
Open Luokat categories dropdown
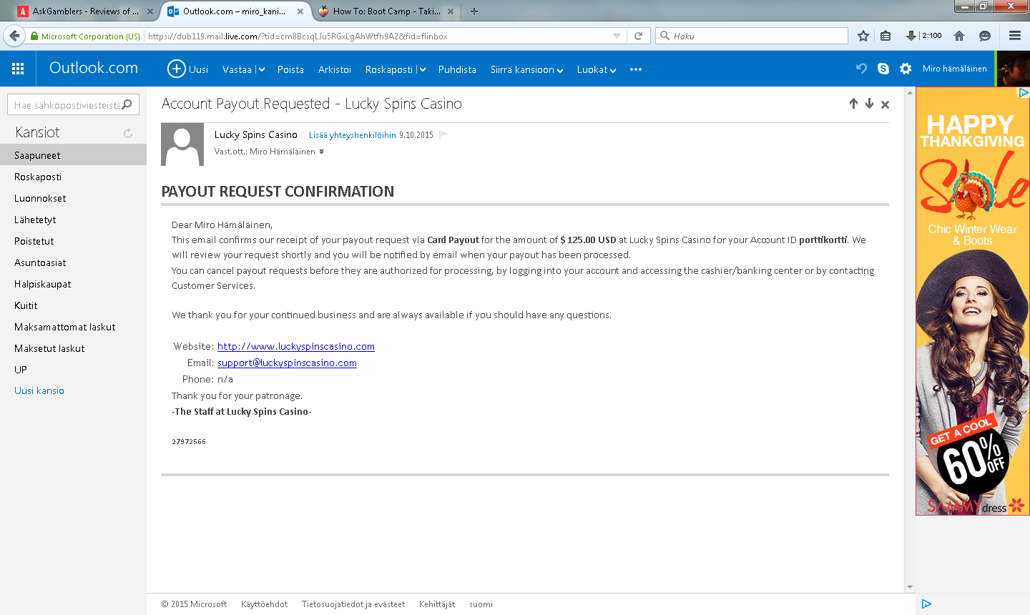pyautogui.click(x=597, y=69)
